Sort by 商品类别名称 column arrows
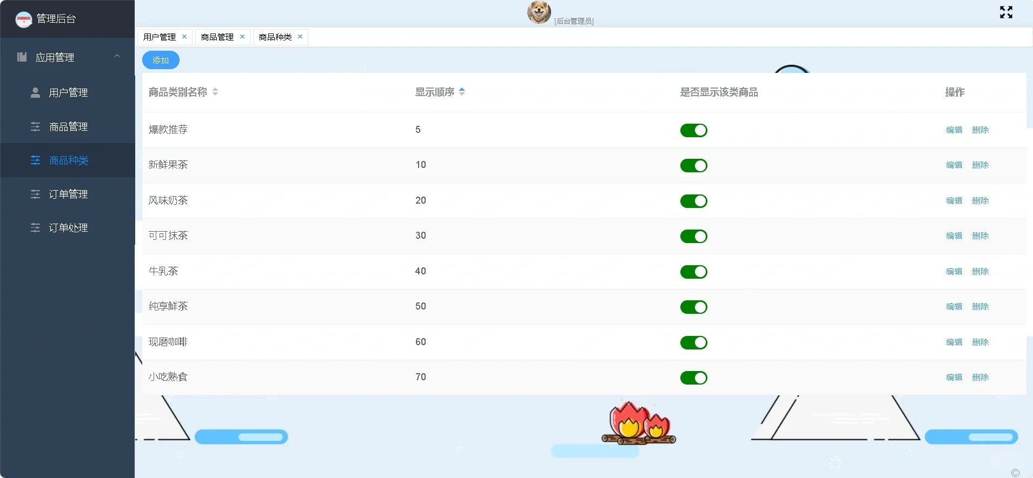 coord(215,92)
